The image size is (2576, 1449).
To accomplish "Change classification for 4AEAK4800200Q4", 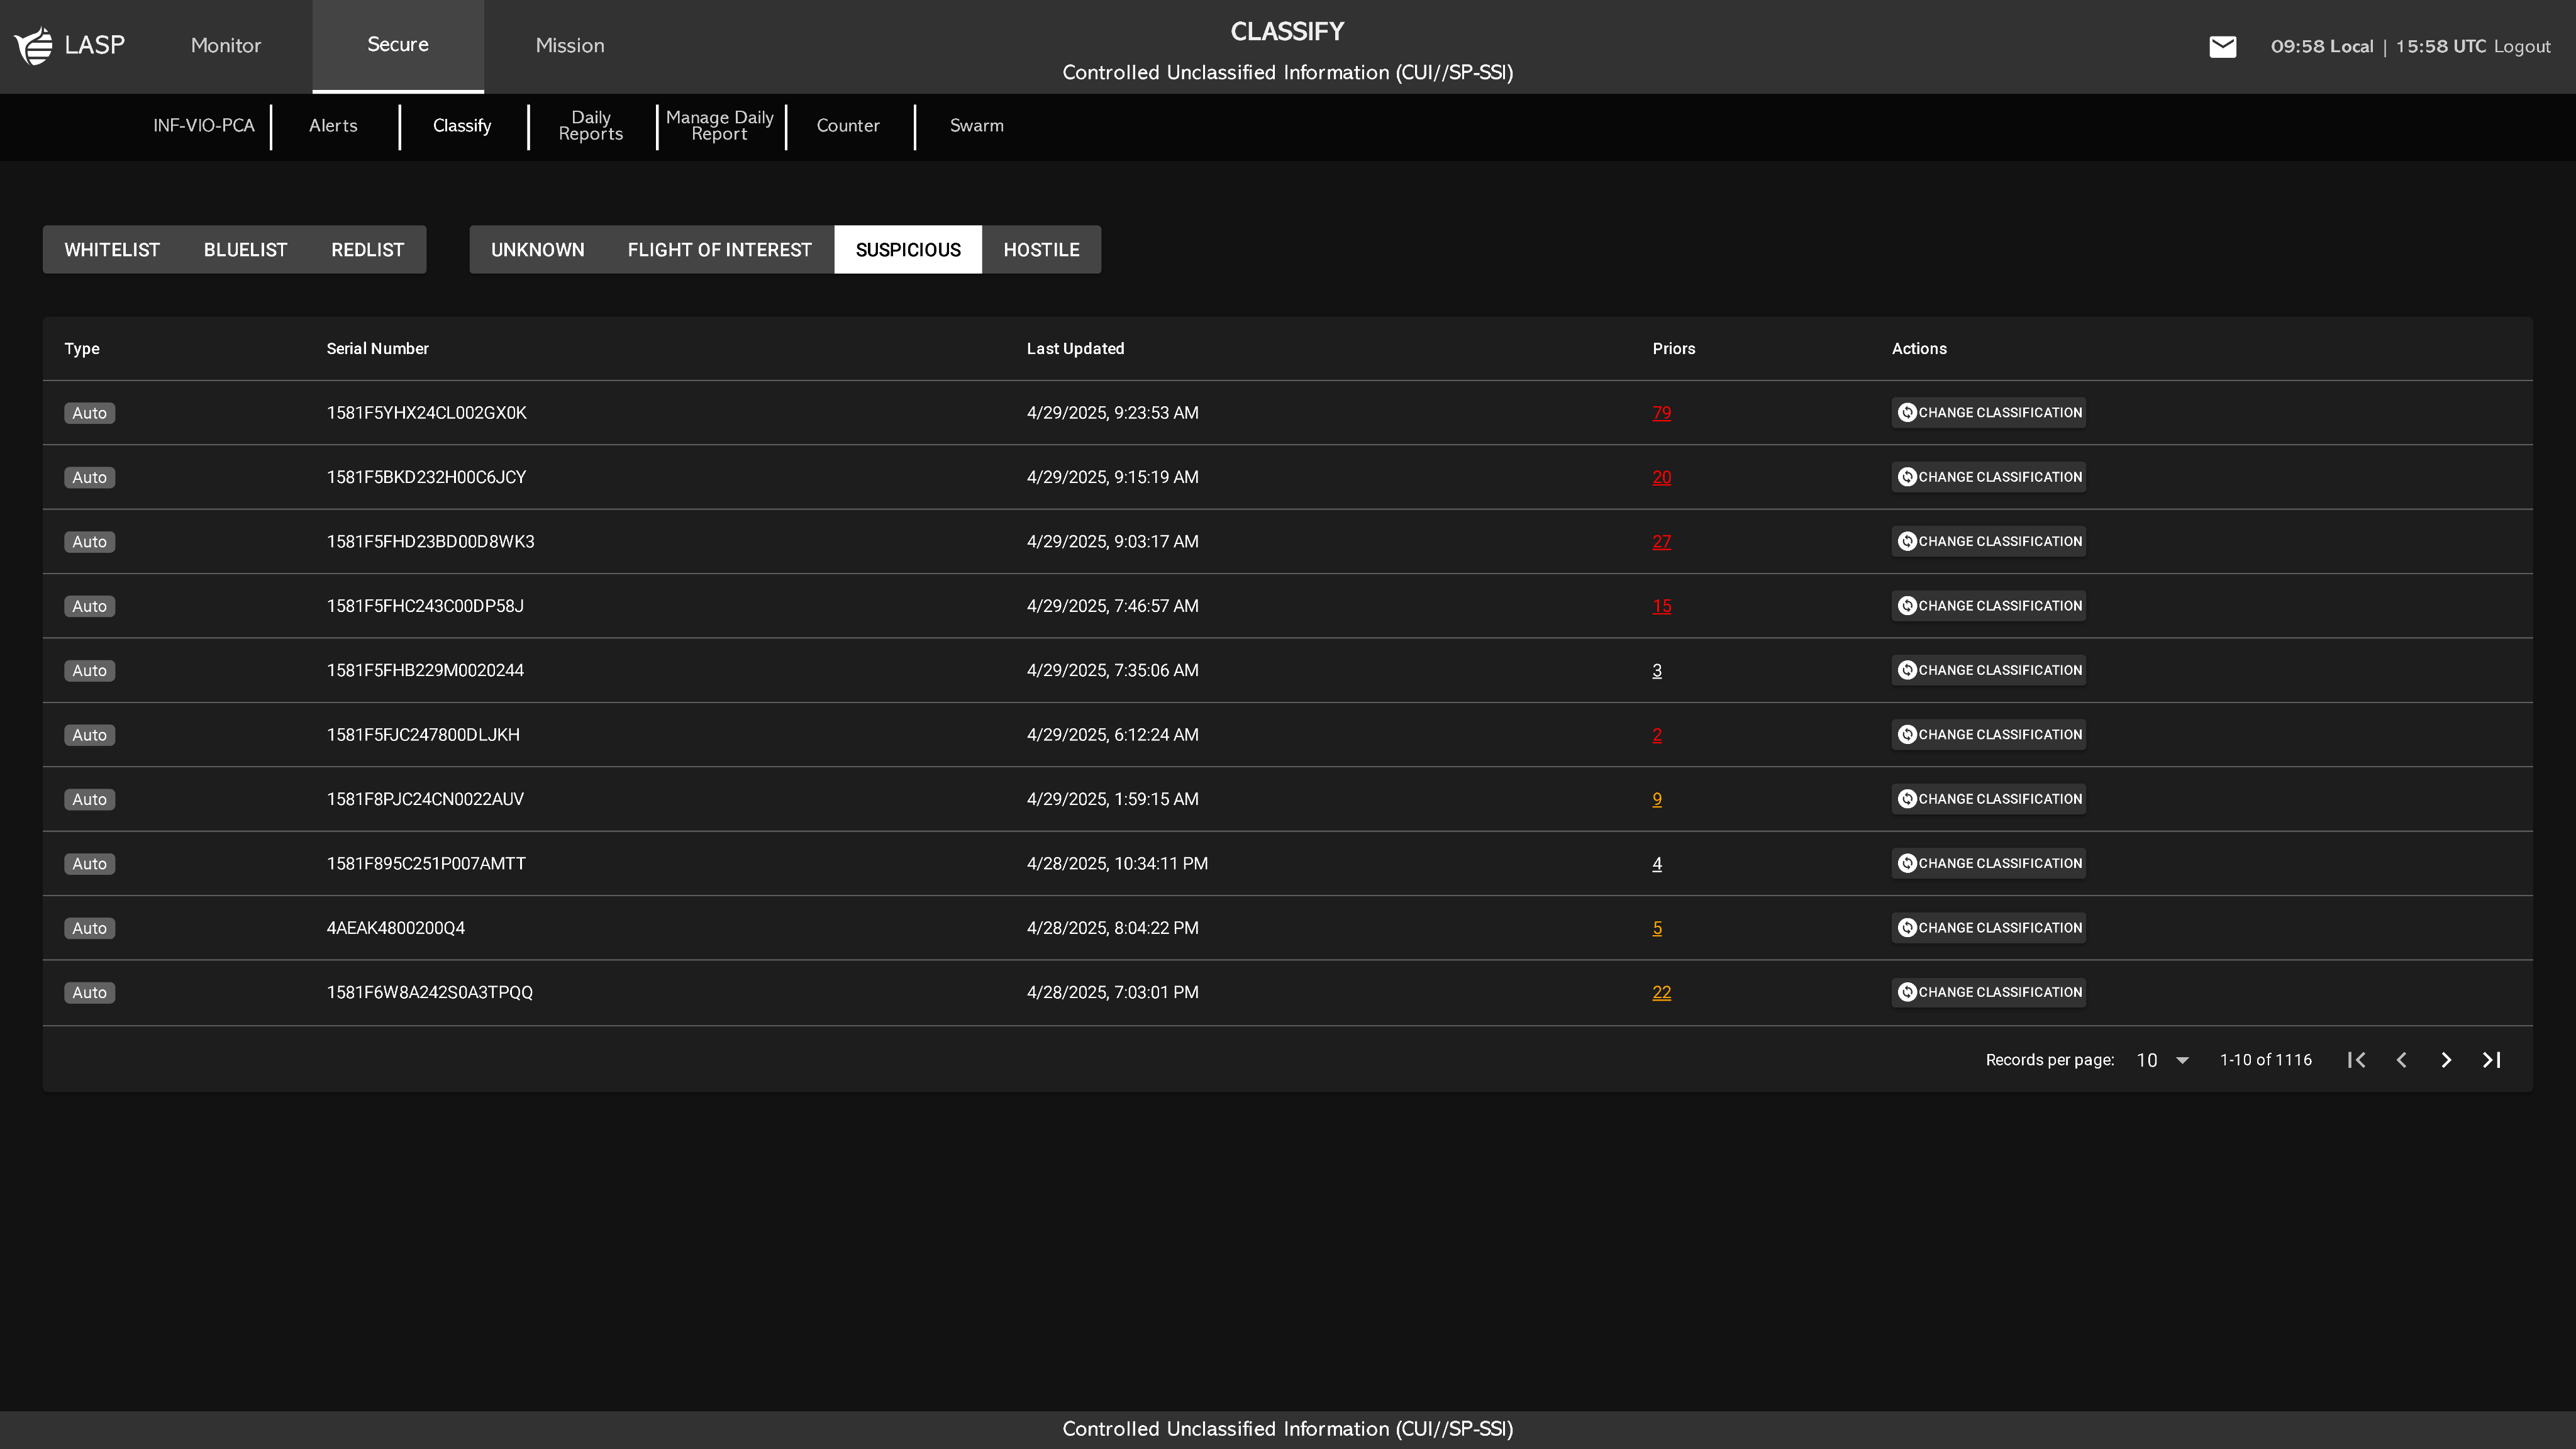I will click(1989, 928).
